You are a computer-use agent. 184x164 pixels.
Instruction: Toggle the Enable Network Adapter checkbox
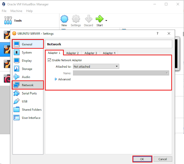(49, 60)
